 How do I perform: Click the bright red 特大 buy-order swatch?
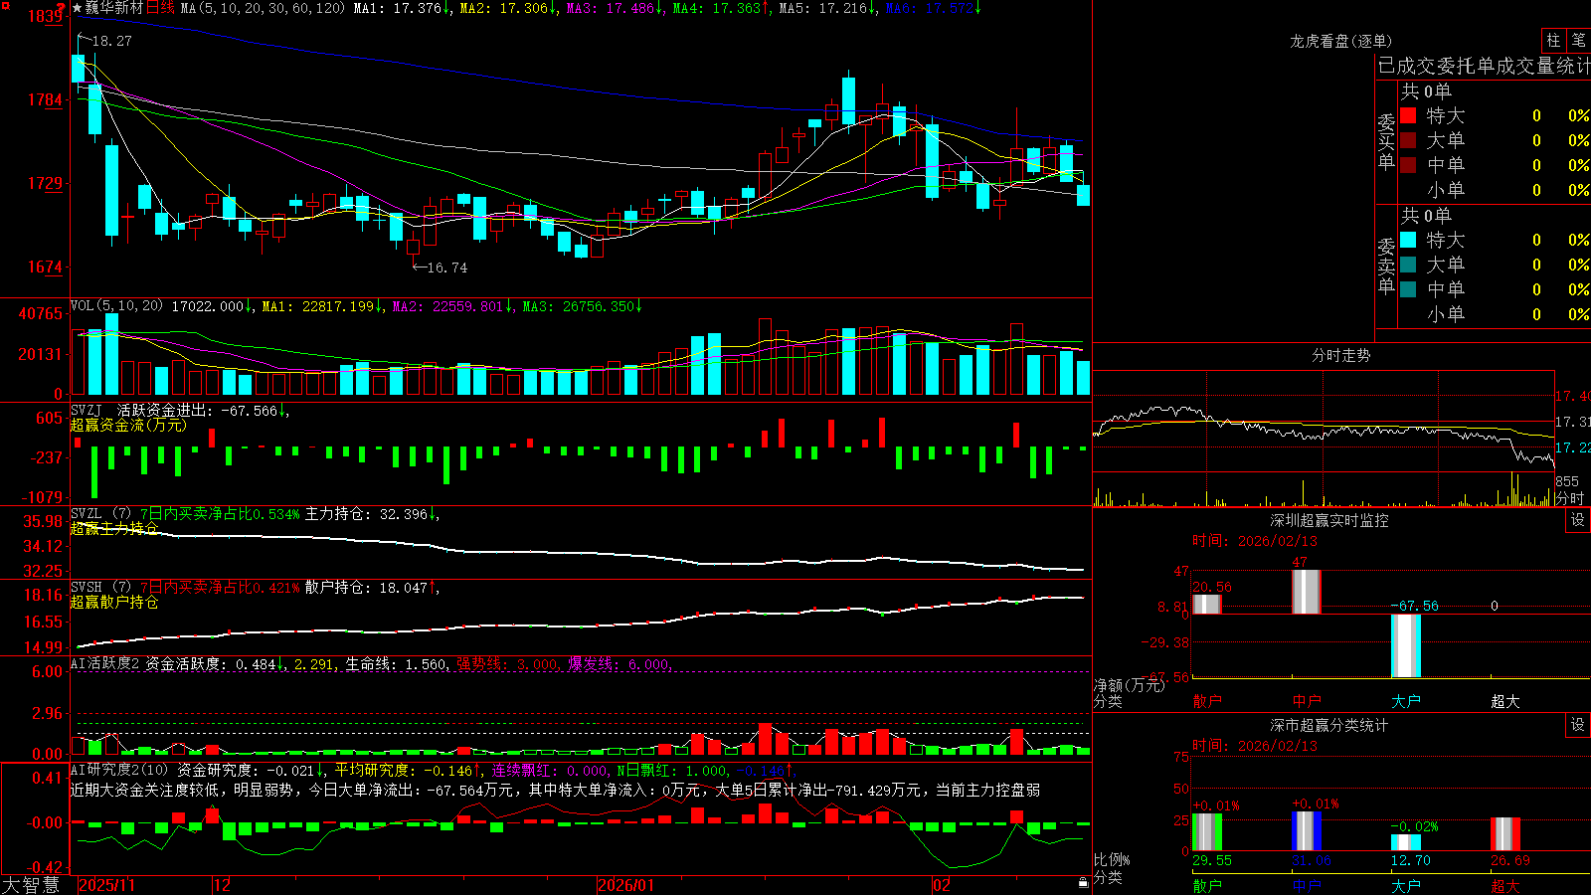tap(1408, 115)
